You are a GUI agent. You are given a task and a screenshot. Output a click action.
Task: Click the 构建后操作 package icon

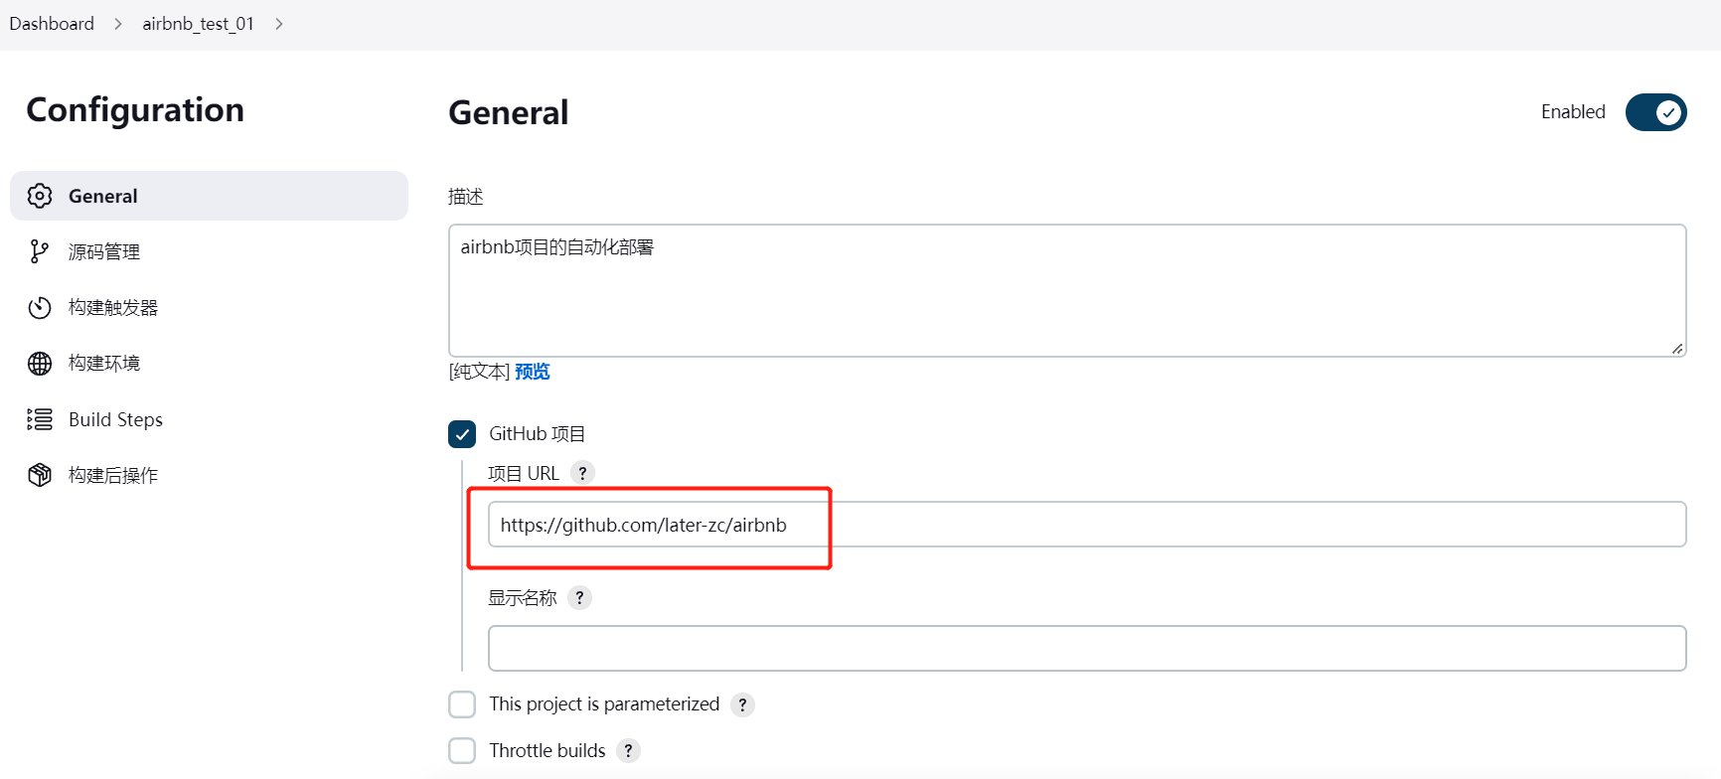[40, 475]
